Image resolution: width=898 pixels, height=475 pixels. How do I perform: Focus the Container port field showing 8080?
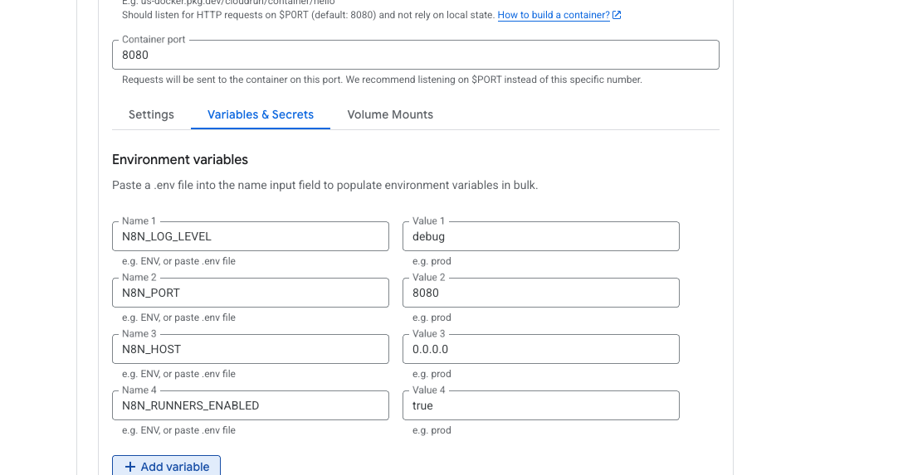416,55
